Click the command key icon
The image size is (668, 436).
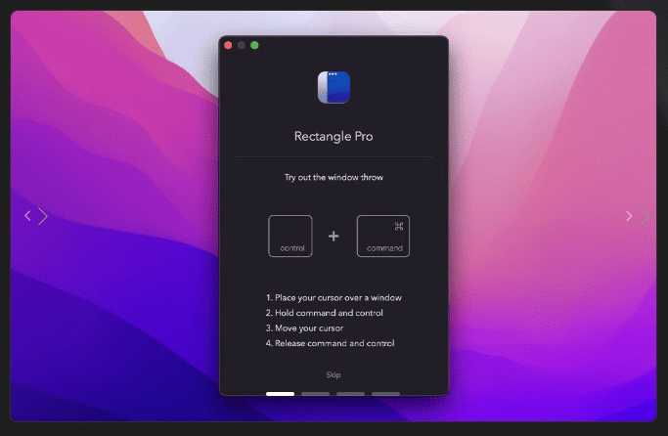coord(383,236)
